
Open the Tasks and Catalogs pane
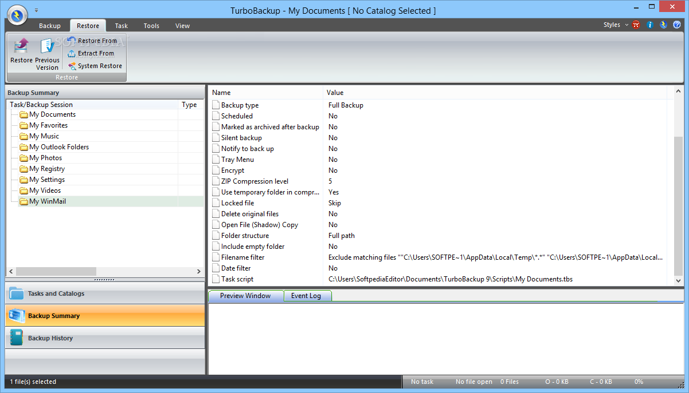(x=105, y=293)
